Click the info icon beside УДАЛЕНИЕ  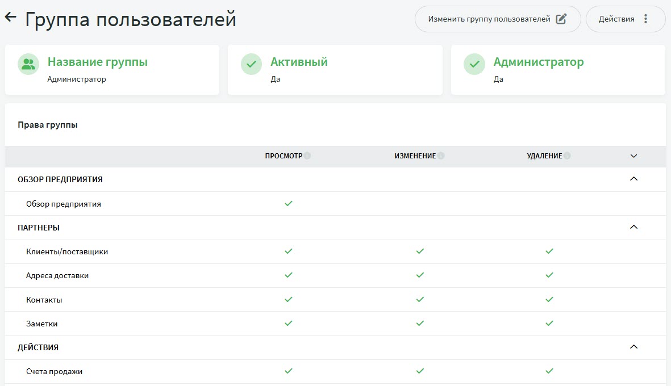point(567,156)
